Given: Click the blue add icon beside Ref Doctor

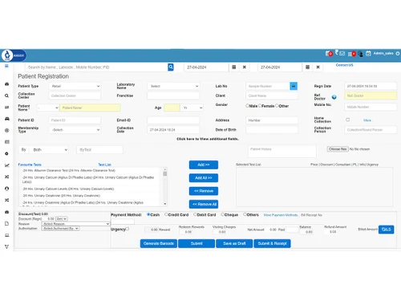Looking at the screenshot, I should coord(334,97).
